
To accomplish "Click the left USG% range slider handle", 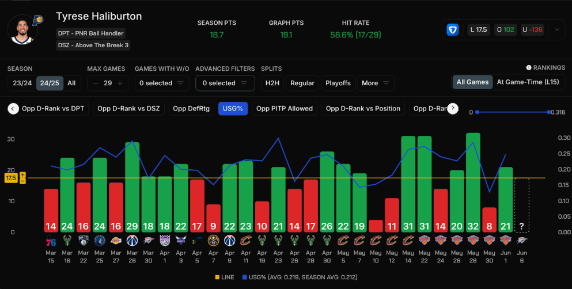I will click(x=477, y=112).
